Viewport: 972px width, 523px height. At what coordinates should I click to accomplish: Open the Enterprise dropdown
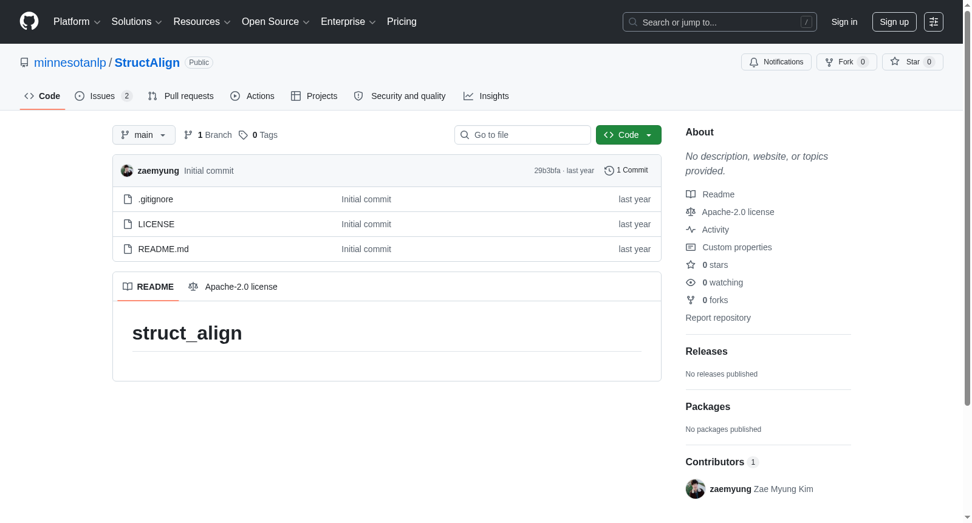(348, 22)
